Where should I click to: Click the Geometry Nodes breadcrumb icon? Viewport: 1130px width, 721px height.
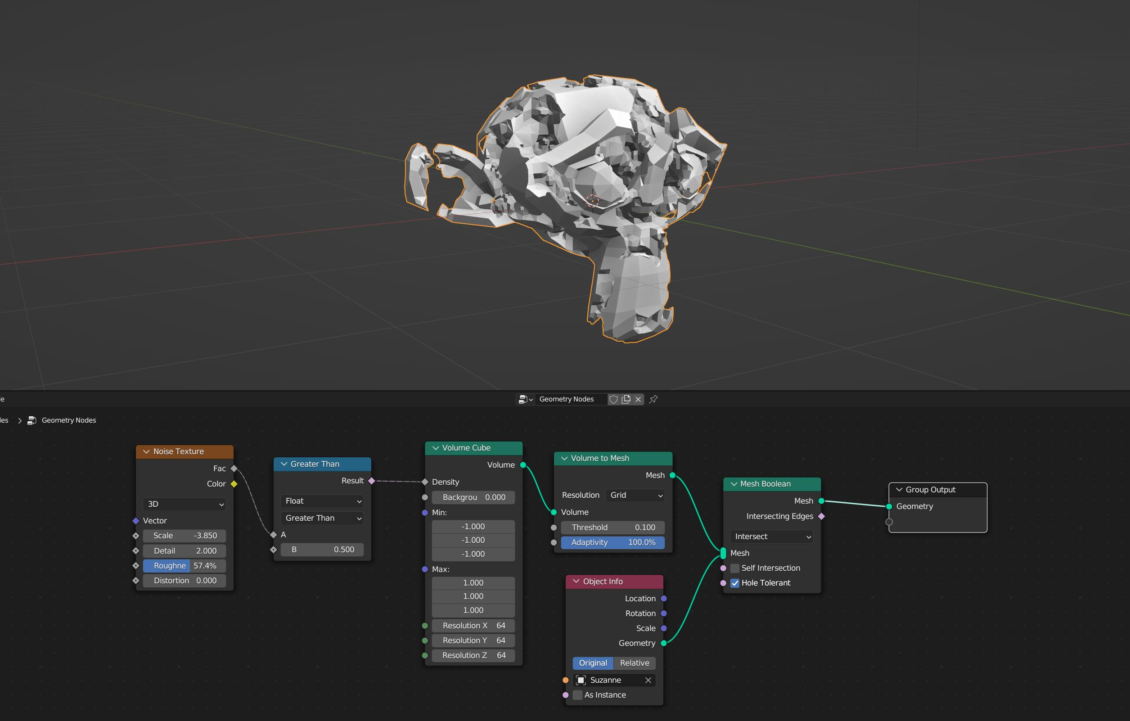32,420
